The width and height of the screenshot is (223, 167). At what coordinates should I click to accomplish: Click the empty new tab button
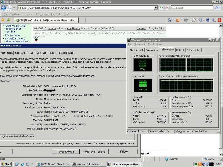click(82, 20)
